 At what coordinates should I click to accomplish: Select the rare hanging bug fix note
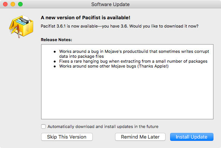[x=133, y=61]
